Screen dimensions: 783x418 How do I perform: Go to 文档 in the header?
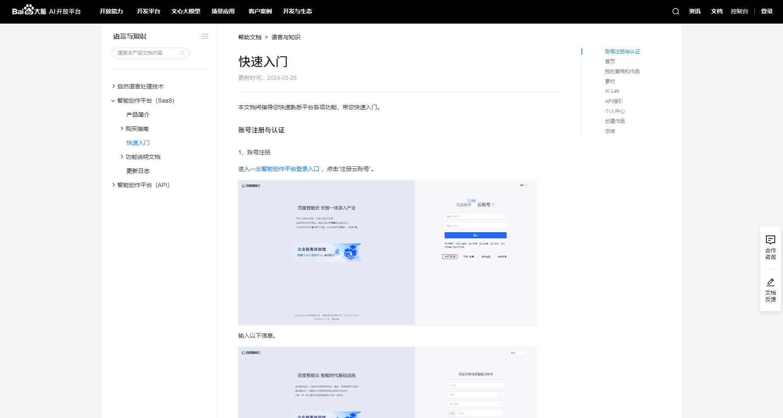717,11
